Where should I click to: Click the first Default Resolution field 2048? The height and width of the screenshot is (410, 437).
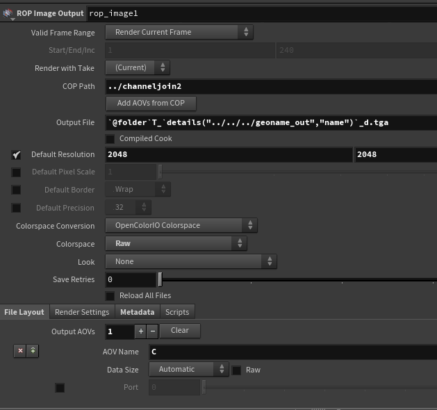coord(229,155)
